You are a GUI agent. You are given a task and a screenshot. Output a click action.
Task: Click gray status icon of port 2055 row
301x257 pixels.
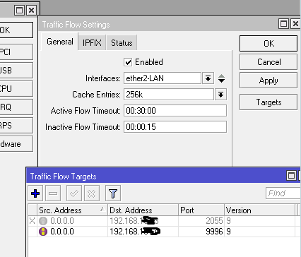[43, 221]
